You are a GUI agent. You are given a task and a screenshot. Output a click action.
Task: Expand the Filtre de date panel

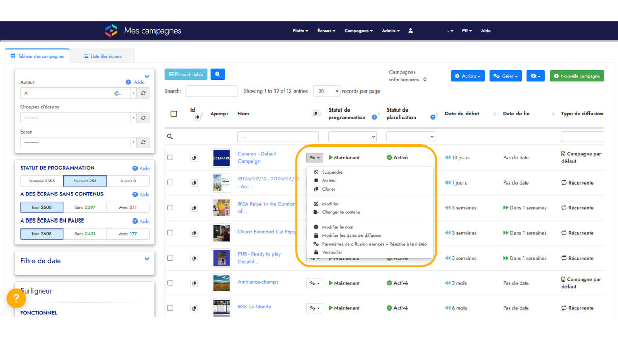point(147,259)
